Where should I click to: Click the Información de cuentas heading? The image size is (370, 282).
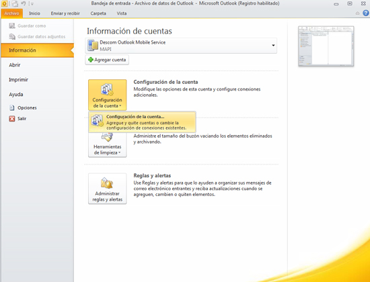(x=129, y=31)
